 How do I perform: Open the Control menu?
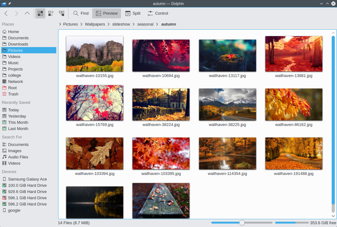[158, 13]
